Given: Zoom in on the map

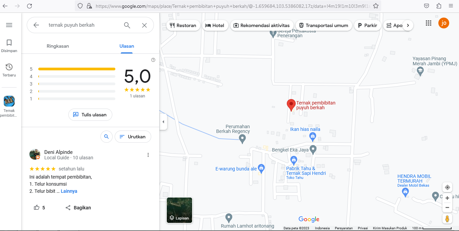Looking at the screenshot, I should [x=447, y=198].
